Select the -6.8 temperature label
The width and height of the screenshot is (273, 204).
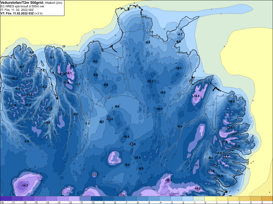coord(179,41)
